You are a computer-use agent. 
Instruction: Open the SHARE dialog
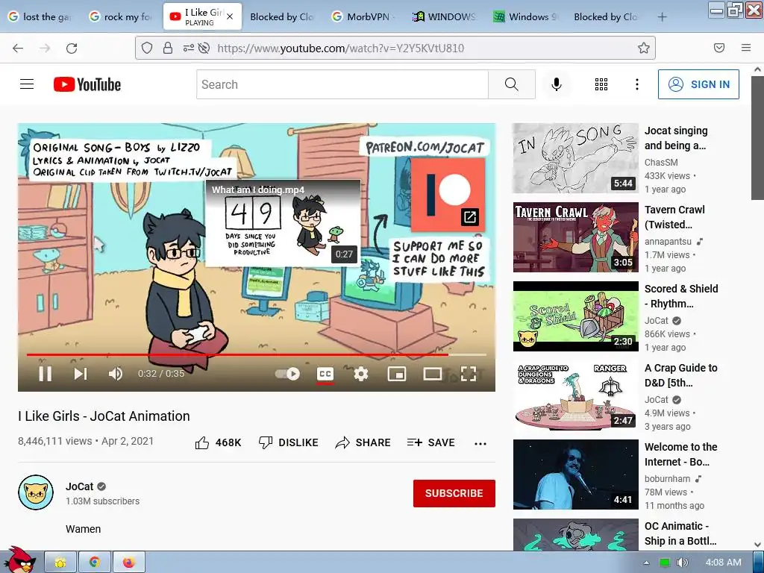363,442
